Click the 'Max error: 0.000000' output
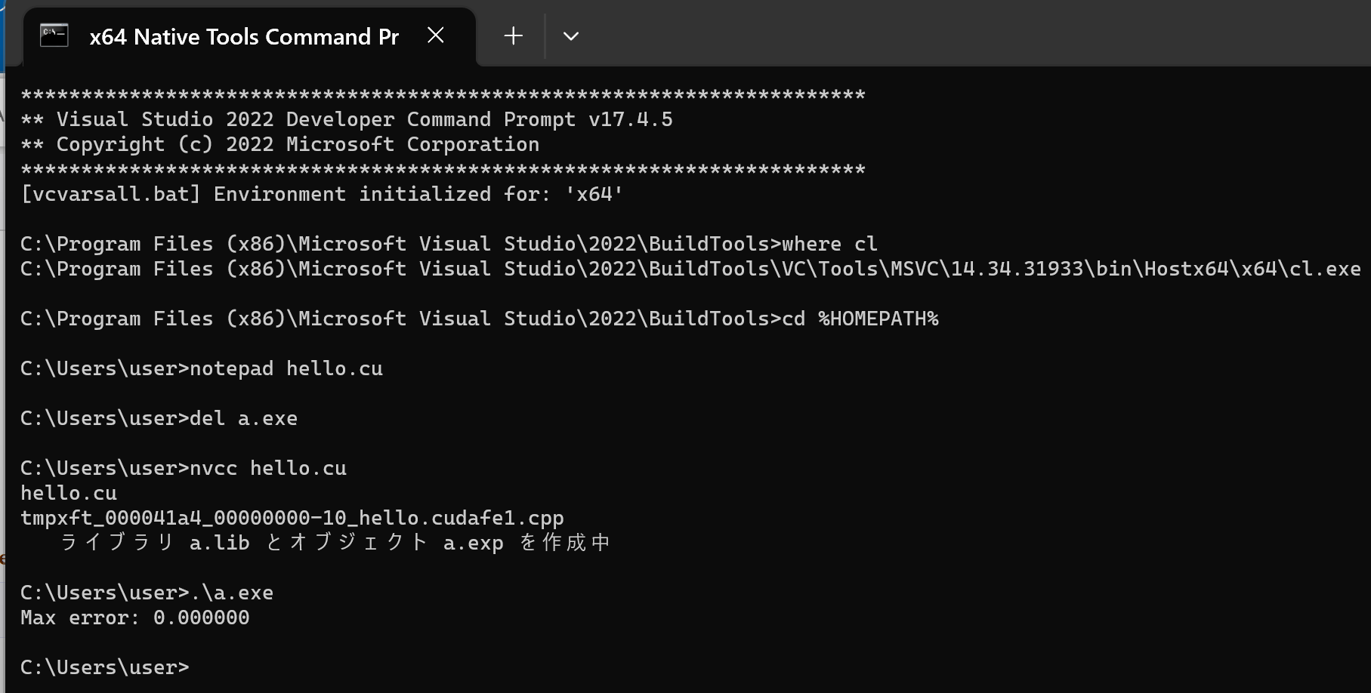Viewport: 1371px width, 693px height. pos(135,618)
